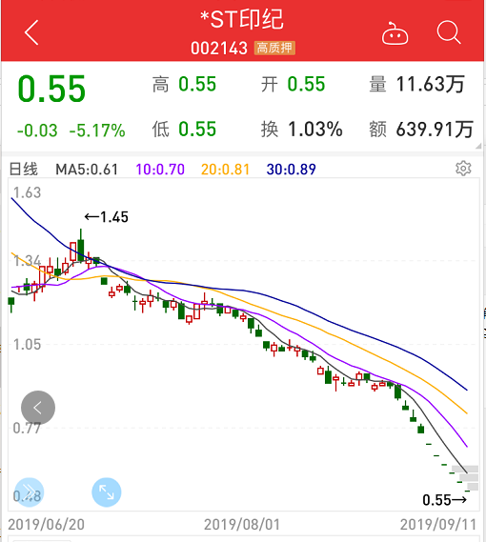
Task: Tap the *ST印纪 stock title
Action: [x=242, y=19]
